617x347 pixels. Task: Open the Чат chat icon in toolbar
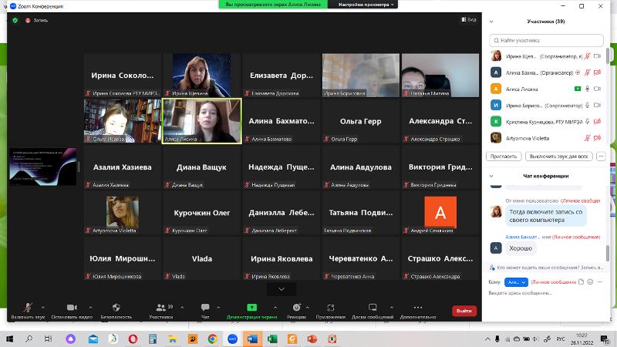click(205, 307)
